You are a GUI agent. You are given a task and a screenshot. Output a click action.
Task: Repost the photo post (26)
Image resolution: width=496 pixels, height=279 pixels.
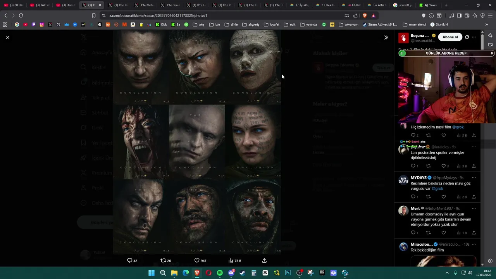tap(166, 261)
